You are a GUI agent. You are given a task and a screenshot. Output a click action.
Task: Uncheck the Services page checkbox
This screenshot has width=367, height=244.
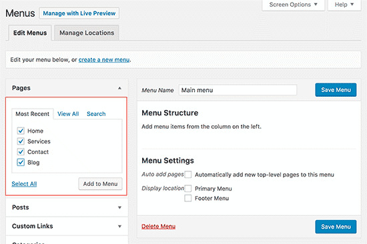tap(21, 141)
